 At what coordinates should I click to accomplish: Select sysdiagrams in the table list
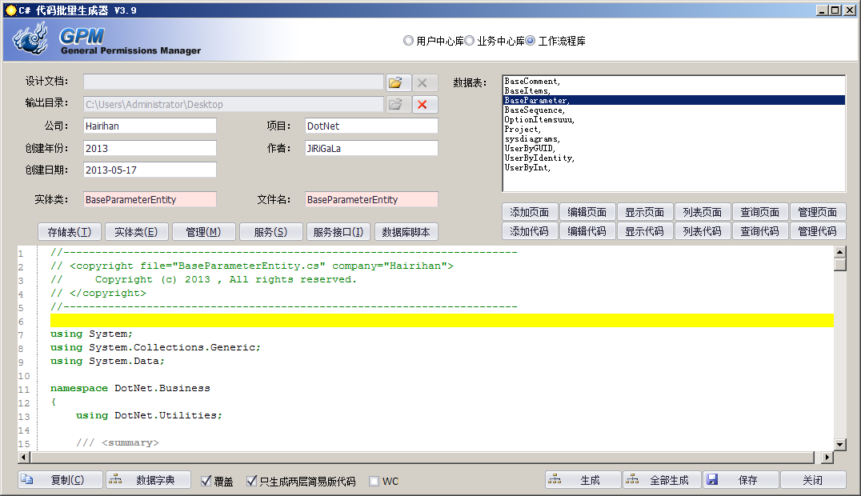coord(674,139)
